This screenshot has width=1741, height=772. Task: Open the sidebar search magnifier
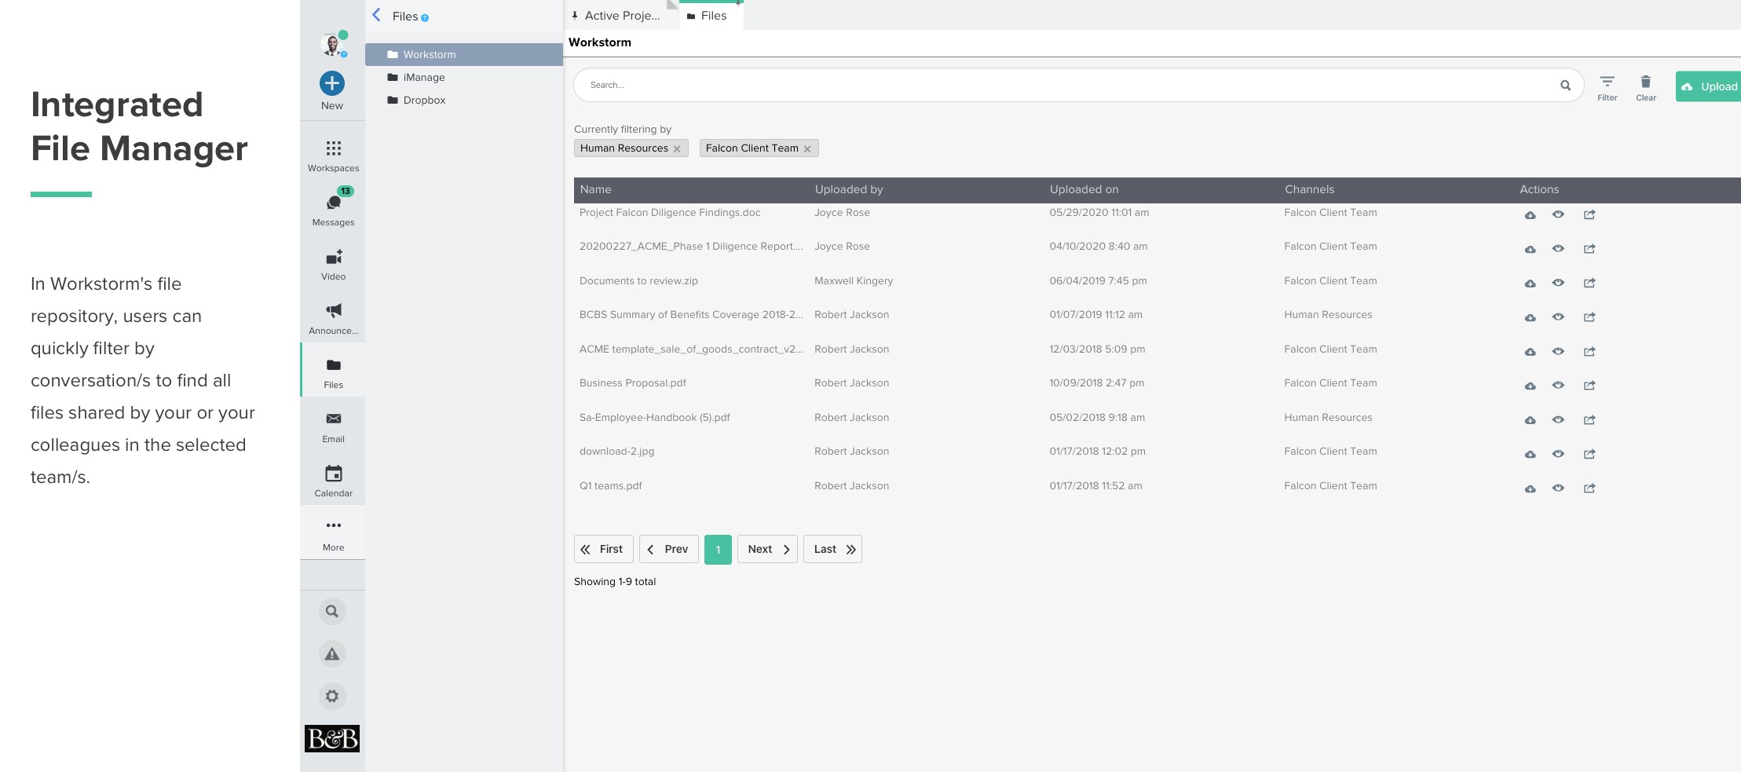point(332,611)
